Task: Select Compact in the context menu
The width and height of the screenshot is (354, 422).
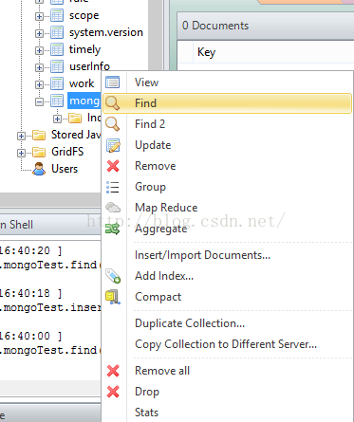Action: [x=228, y=297]
